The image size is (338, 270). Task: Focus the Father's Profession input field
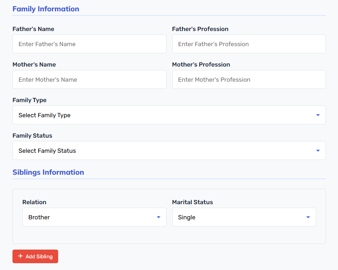[x=249, y=44]
